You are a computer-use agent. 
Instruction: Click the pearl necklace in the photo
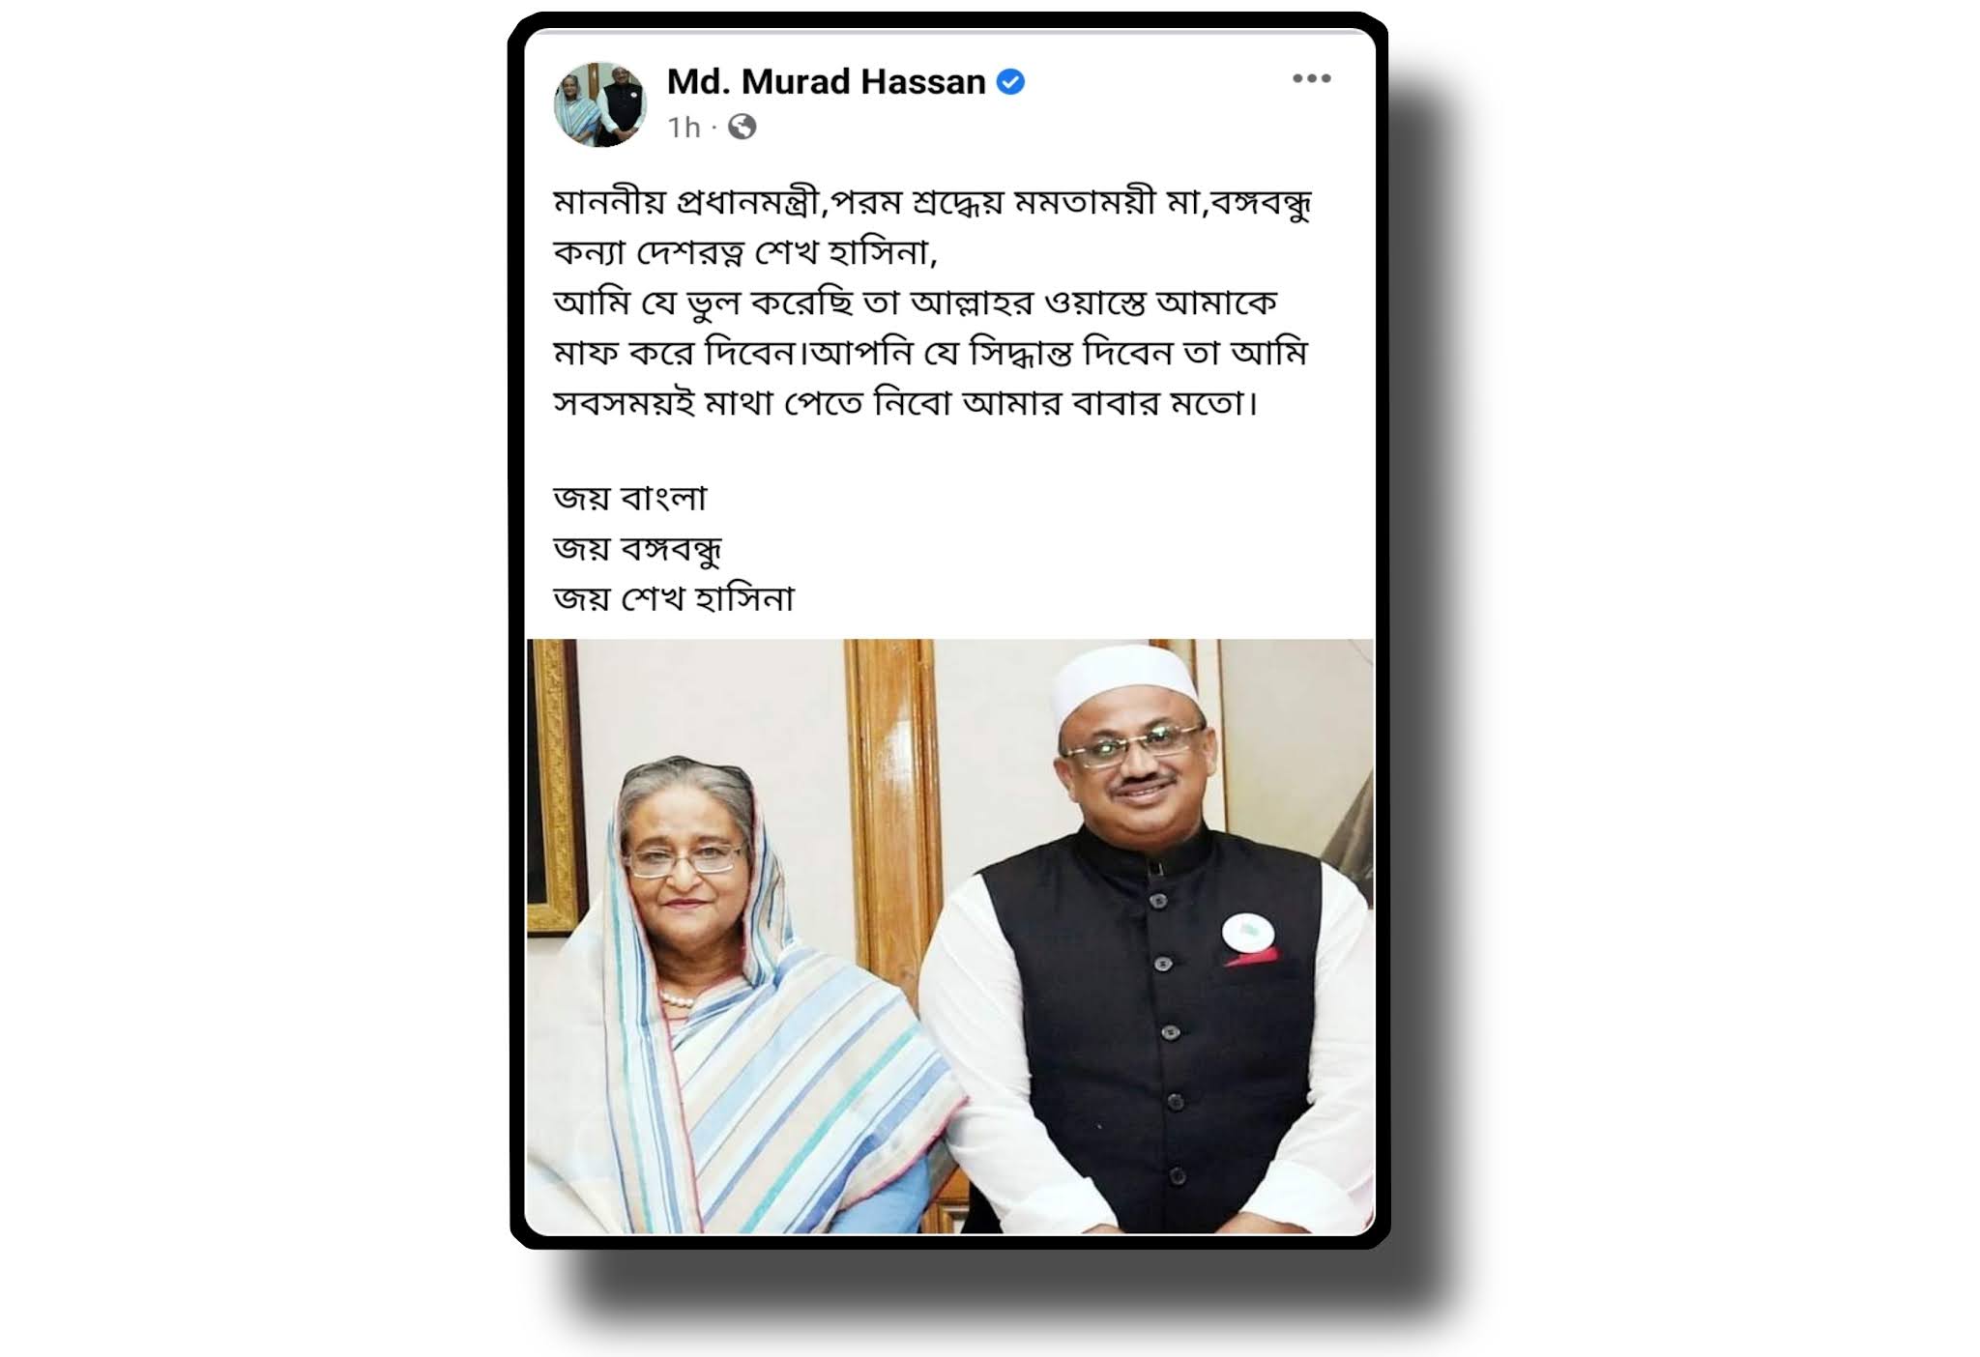tap(676, 996)
